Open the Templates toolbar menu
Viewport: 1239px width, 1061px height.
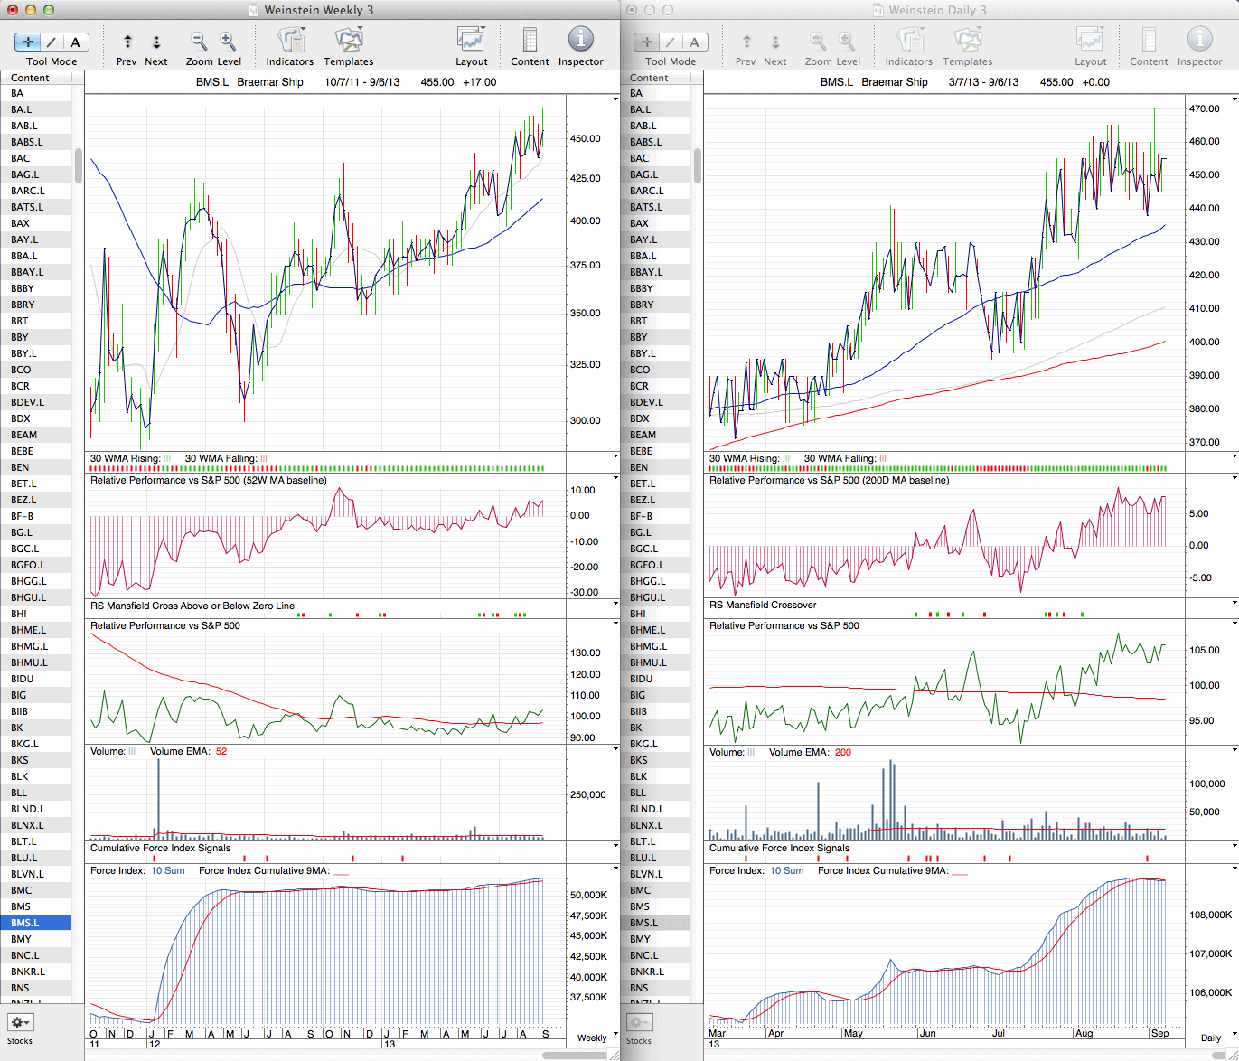[348, 42]
